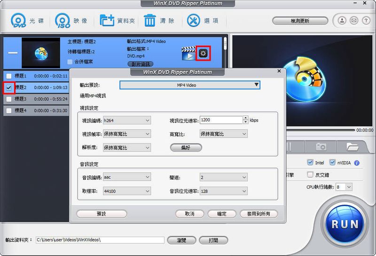Open the 音訊編碼 aac dropdown
Image resolution: width=376 pixels, height=256 pixels.
[127, 177]
